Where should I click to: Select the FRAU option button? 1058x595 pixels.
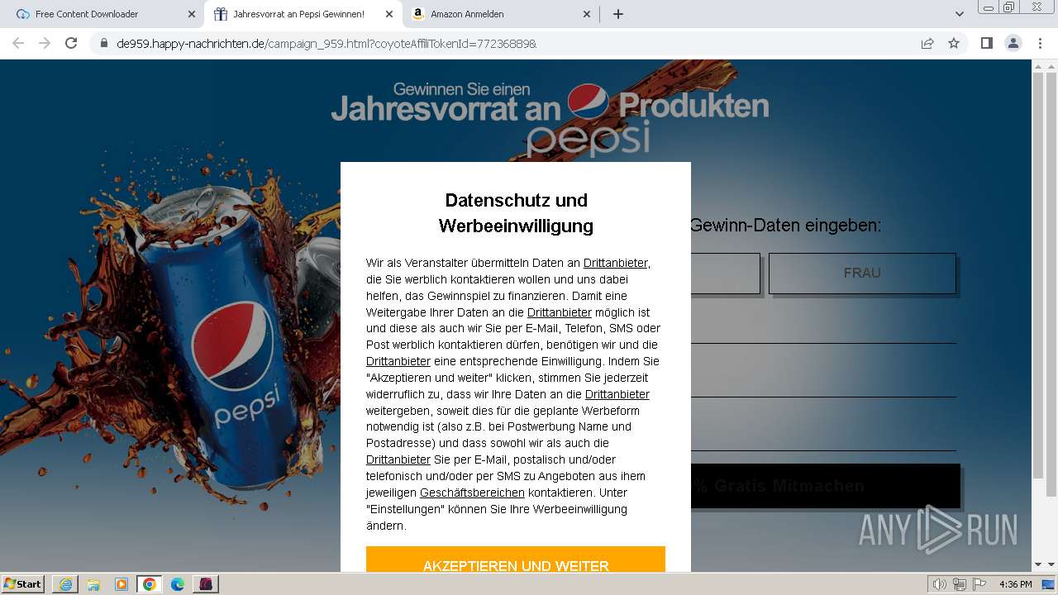(862, 273)
